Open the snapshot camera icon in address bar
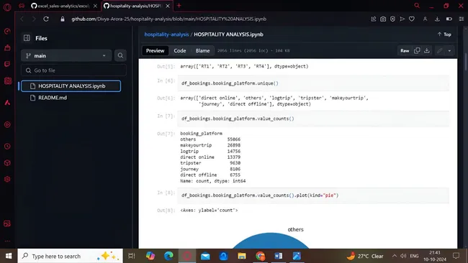The height and width of the screenshot is (263, 468). [x=383, y=19]
